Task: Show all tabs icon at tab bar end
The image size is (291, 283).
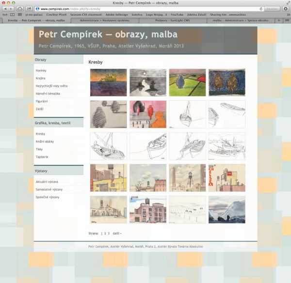Action: [x=287, y=20]
